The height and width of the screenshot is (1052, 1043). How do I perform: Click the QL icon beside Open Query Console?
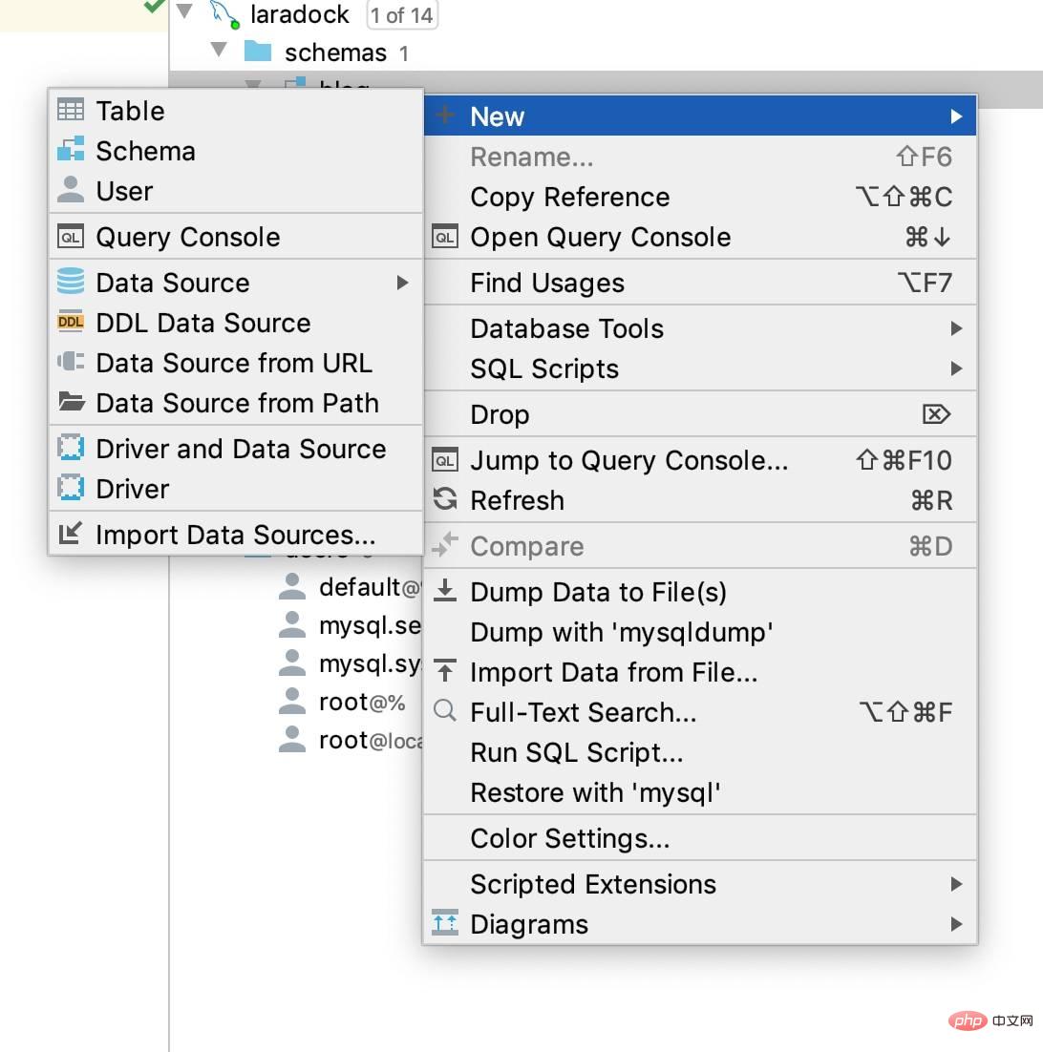pos(445,237)
